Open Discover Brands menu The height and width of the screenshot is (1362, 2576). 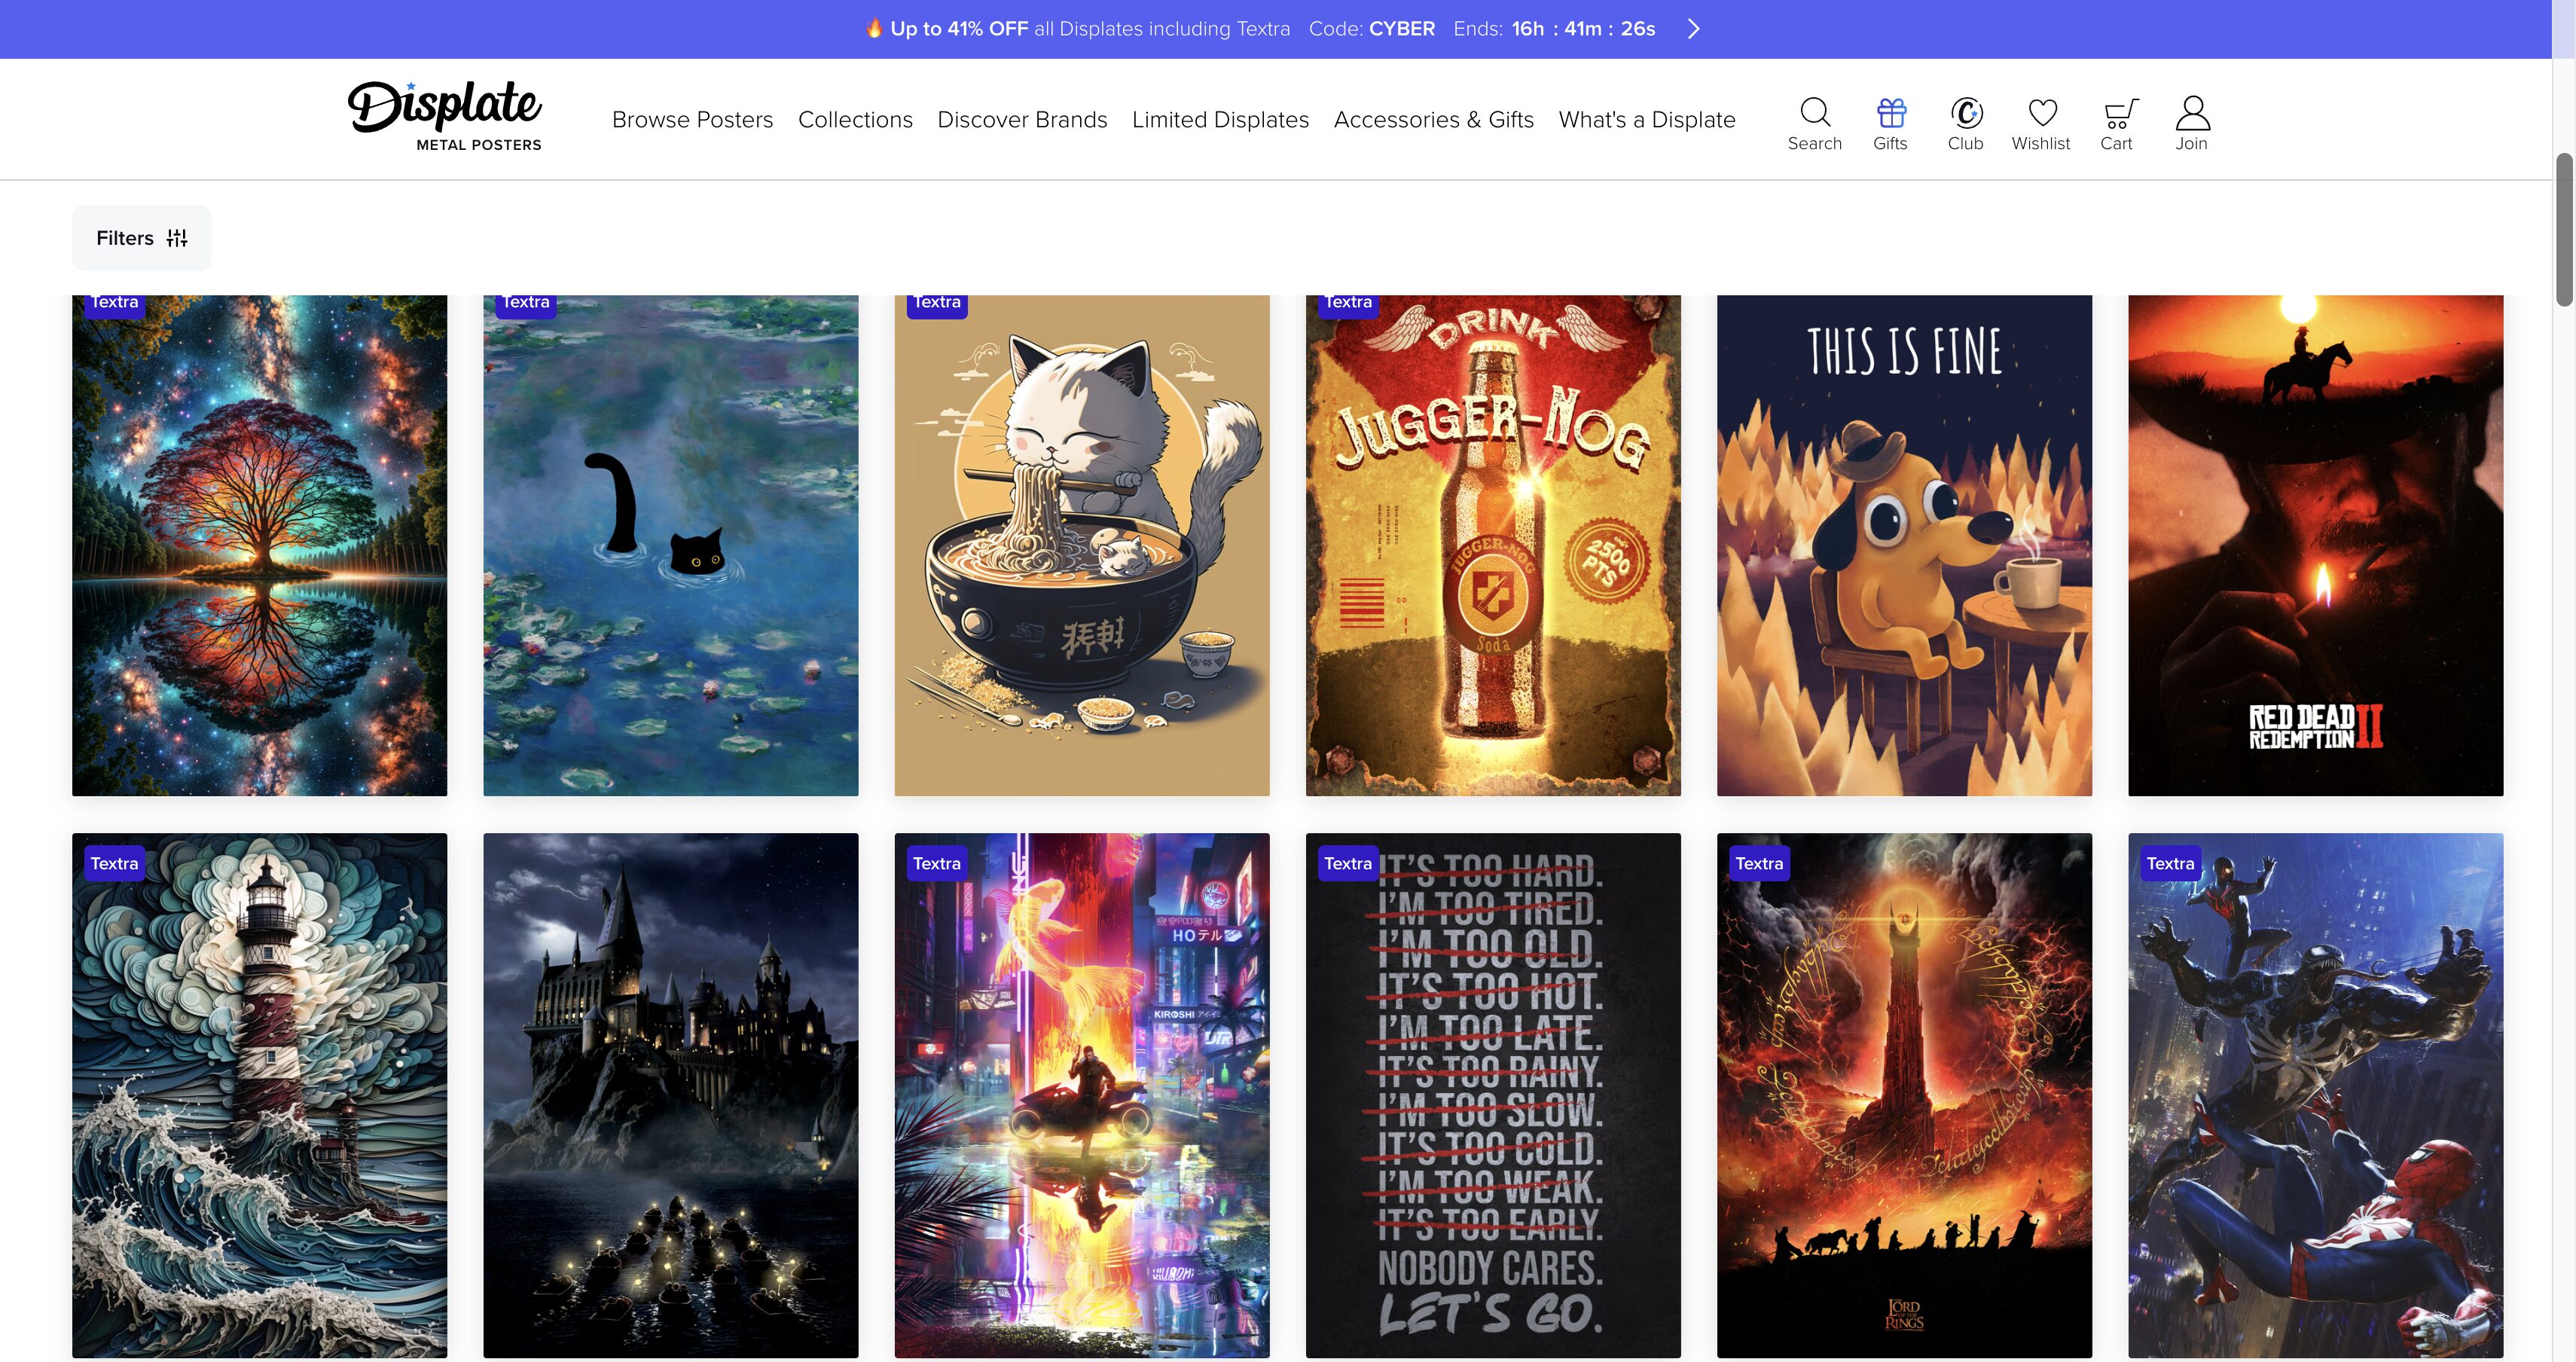[1022, 120]
